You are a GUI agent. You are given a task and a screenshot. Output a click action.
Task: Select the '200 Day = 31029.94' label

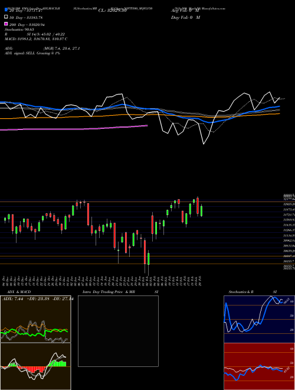tap(27, 25)
